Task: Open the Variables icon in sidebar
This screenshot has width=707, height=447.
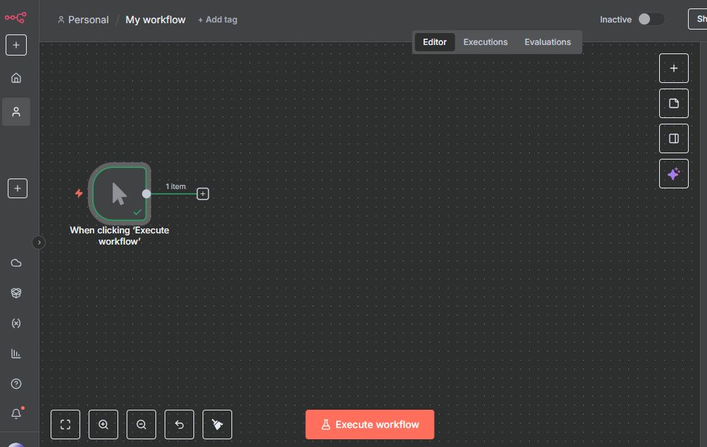Action: tap(16, 323)
